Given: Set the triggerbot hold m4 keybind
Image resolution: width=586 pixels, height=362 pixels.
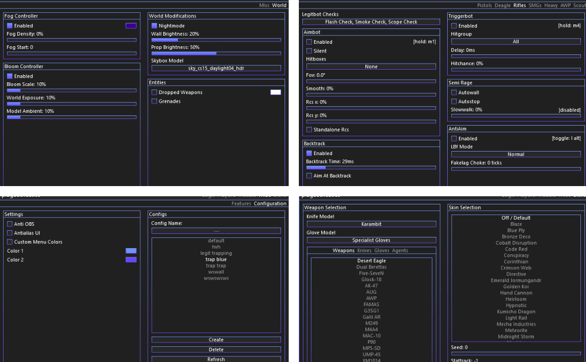Looking at the screenshot, I should pyautogui.click(x=569, y=26).
